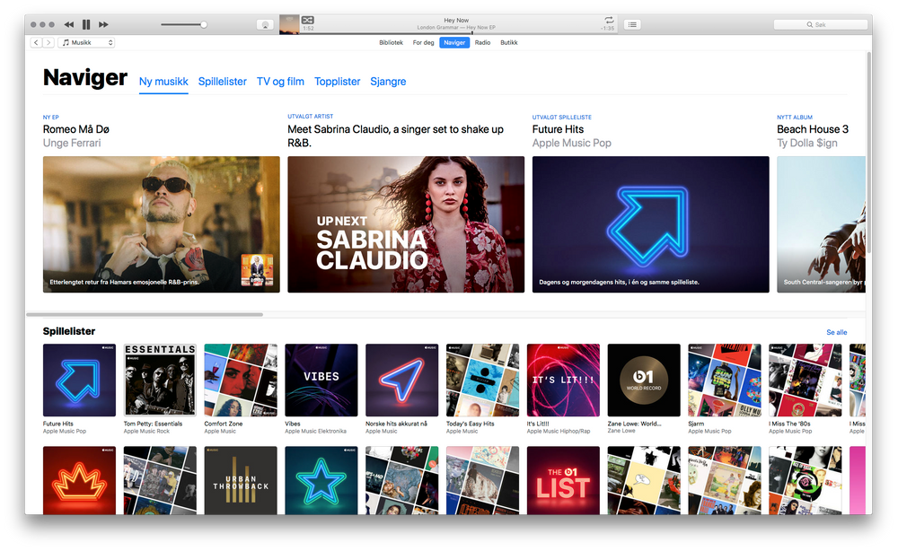Open Today's Easy Hits playlist cover
898x551 pixels.
tap(483, 380)
